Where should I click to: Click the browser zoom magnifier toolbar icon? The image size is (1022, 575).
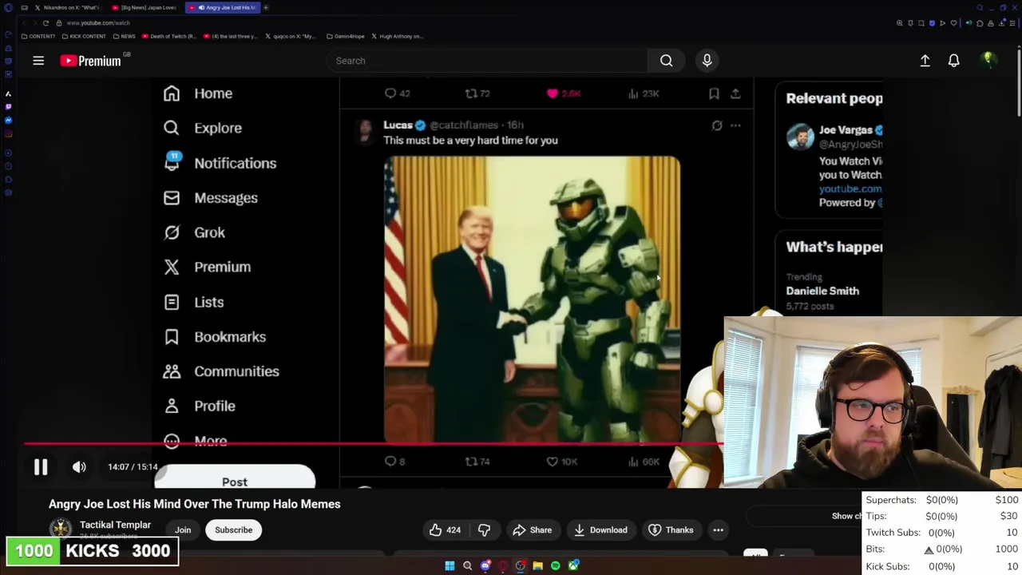(899, 23)
